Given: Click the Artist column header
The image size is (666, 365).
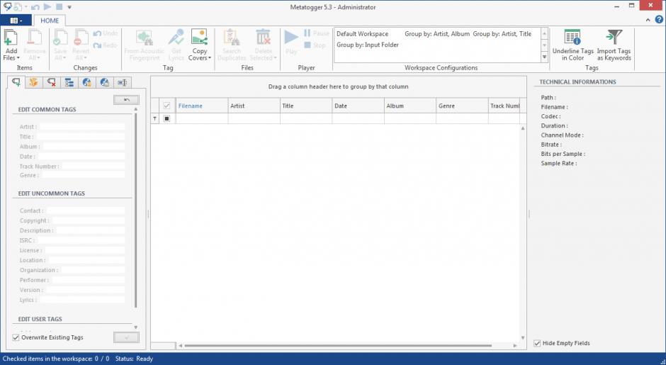Looking at the screenshot, I should click(254, 106).
